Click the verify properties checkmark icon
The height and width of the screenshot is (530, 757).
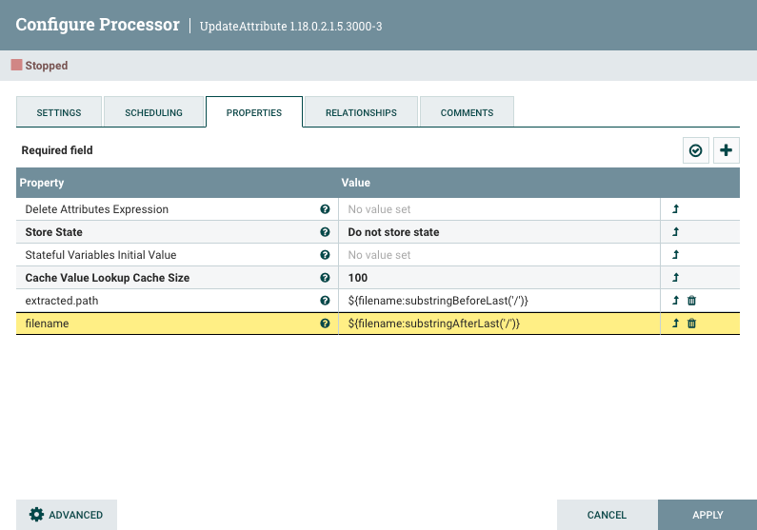696,150
